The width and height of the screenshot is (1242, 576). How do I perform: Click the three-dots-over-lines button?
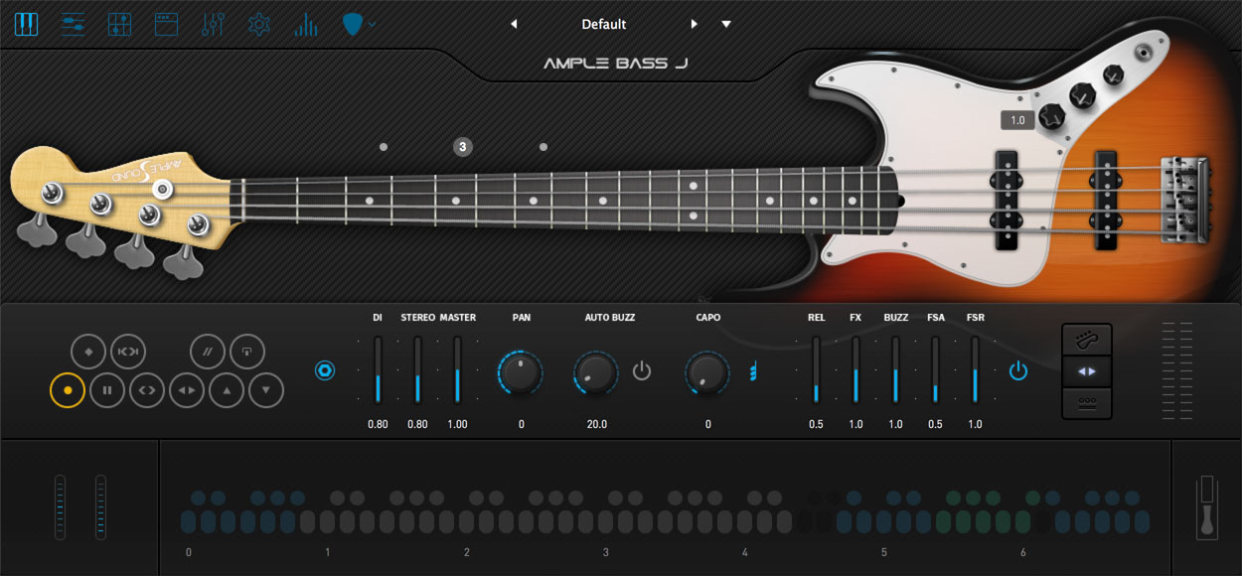1087,402
